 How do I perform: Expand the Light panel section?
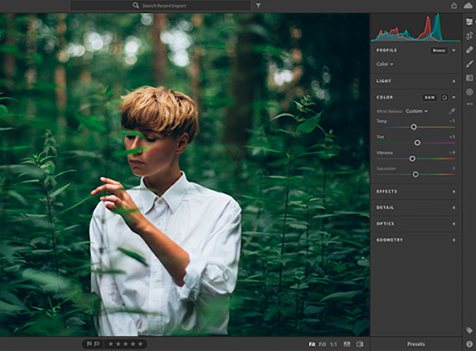[416, 81]
